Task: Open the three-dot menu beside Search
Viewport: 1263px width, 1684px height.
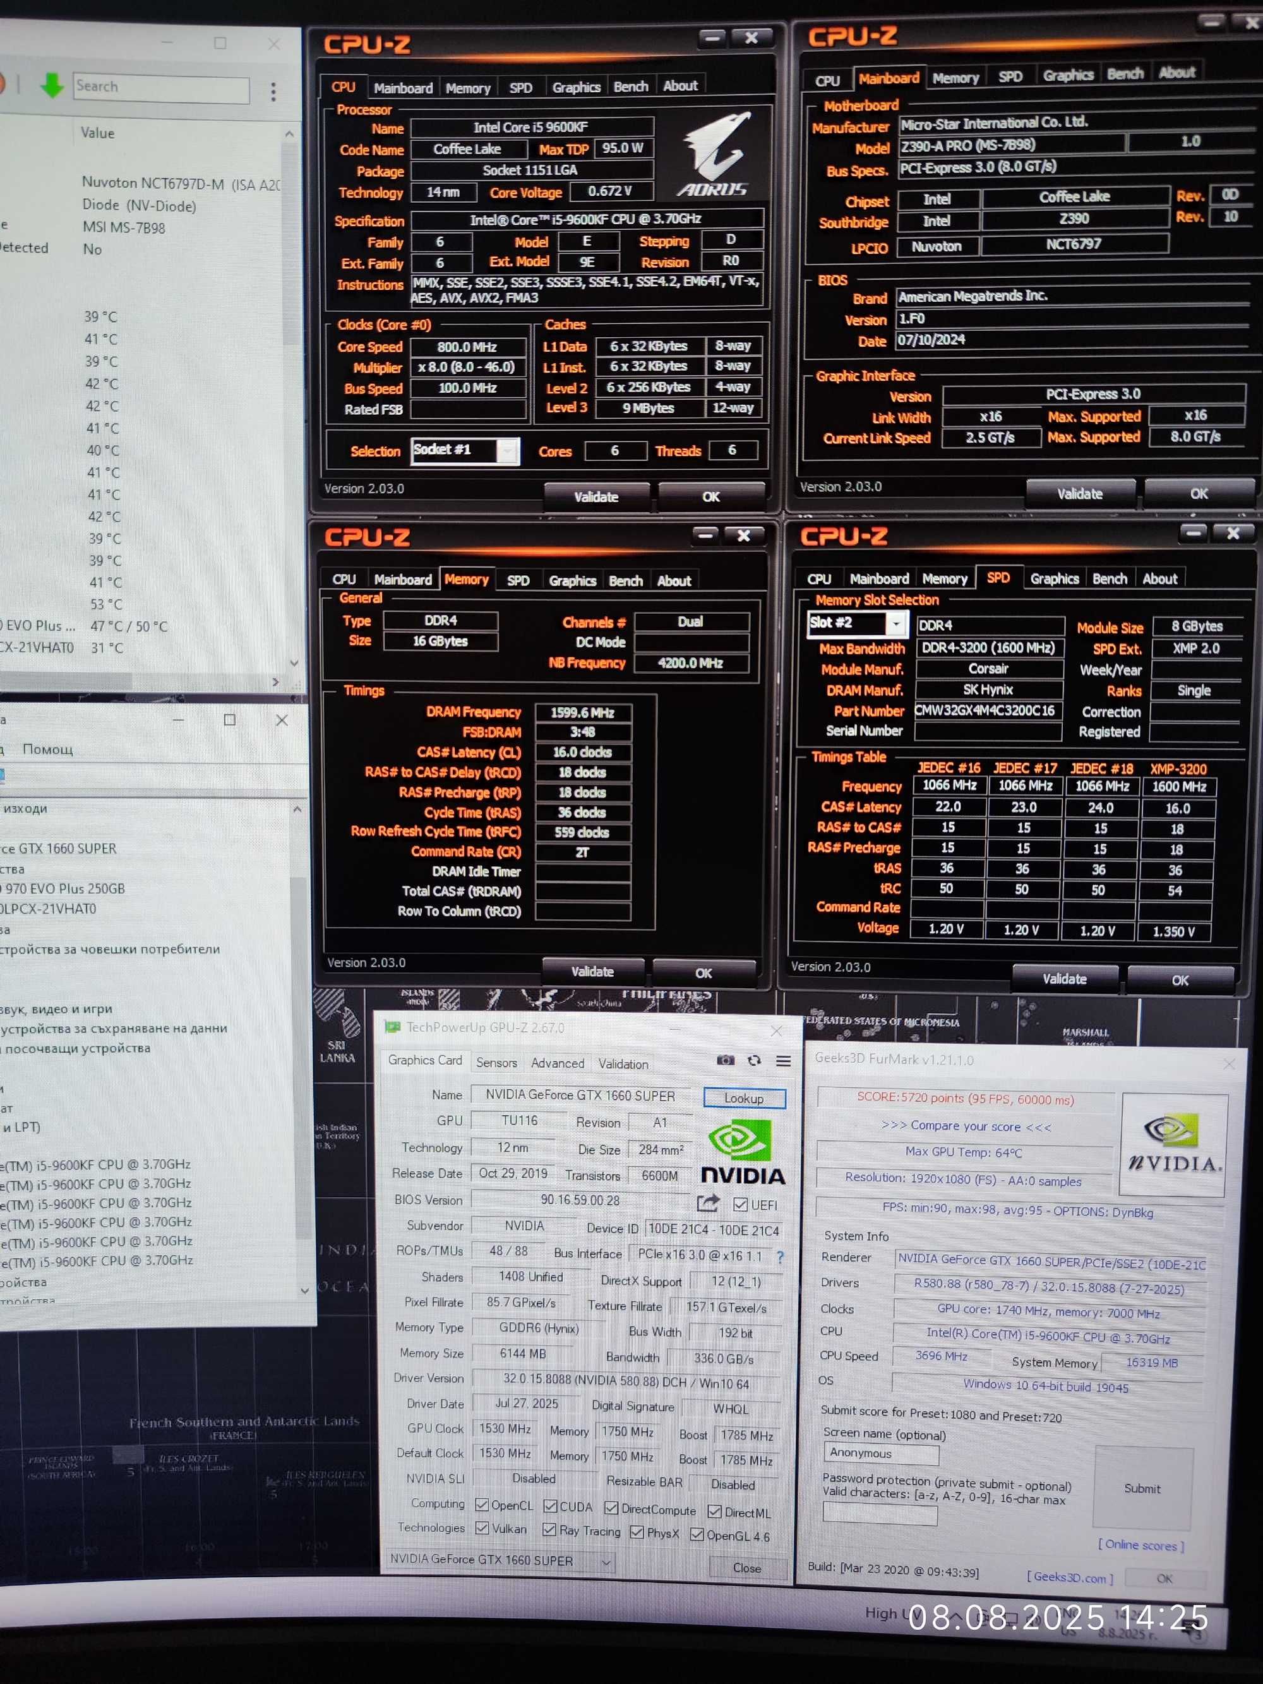Action: (x=273, y=92)
